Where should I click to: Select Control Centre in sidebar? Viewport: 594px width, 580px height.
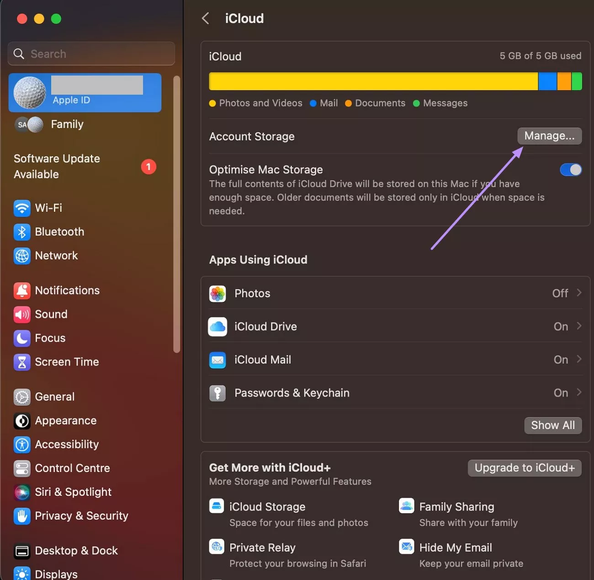[x=85, y=468]
